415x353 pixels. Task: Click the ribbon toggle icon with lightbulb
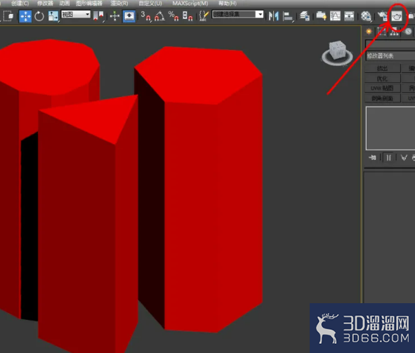point(322,16)
